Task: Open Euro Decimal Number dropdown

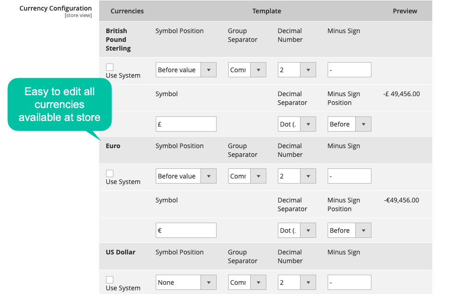Action: click(297, 176)
